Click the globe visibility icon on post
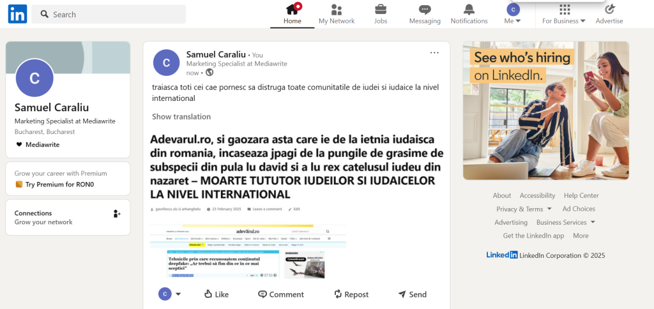 [209, 72]
